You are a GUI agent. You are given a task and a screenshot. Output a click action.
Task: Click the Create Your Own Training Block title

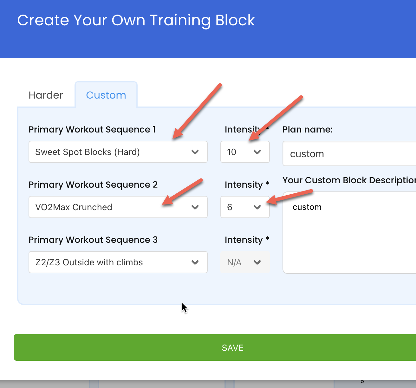pos(136,20)
